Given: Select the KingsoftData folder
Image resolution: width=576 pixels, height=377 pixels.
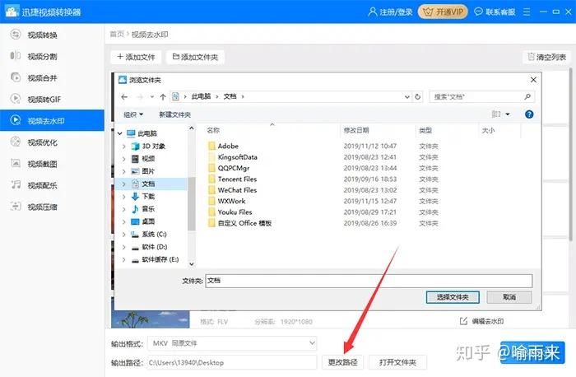Looking at the screenshot, I should pos(237,157).
